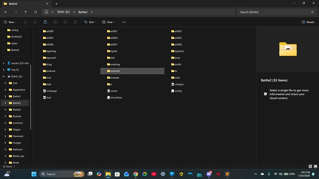Switch to large thumbnails view layout

tap(315, 167)
